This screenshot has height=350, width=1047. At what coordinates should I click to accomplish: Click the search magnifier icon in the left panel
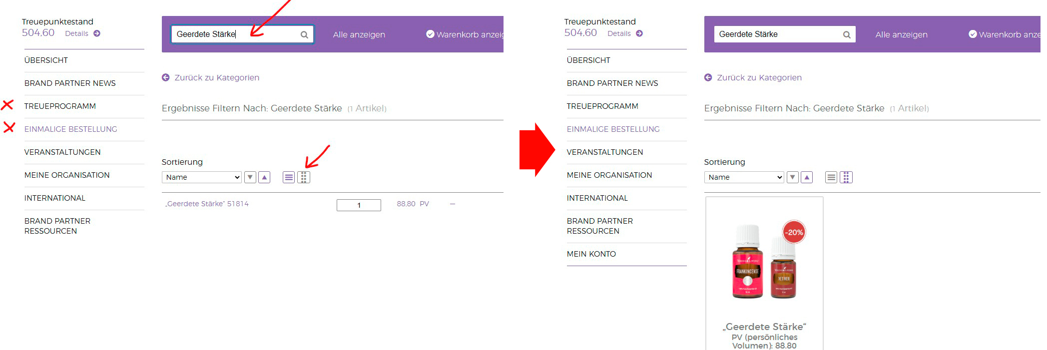coord(304,35)
